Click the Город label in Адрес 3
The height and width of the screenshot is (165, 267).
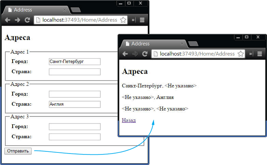tap(20, 127)
